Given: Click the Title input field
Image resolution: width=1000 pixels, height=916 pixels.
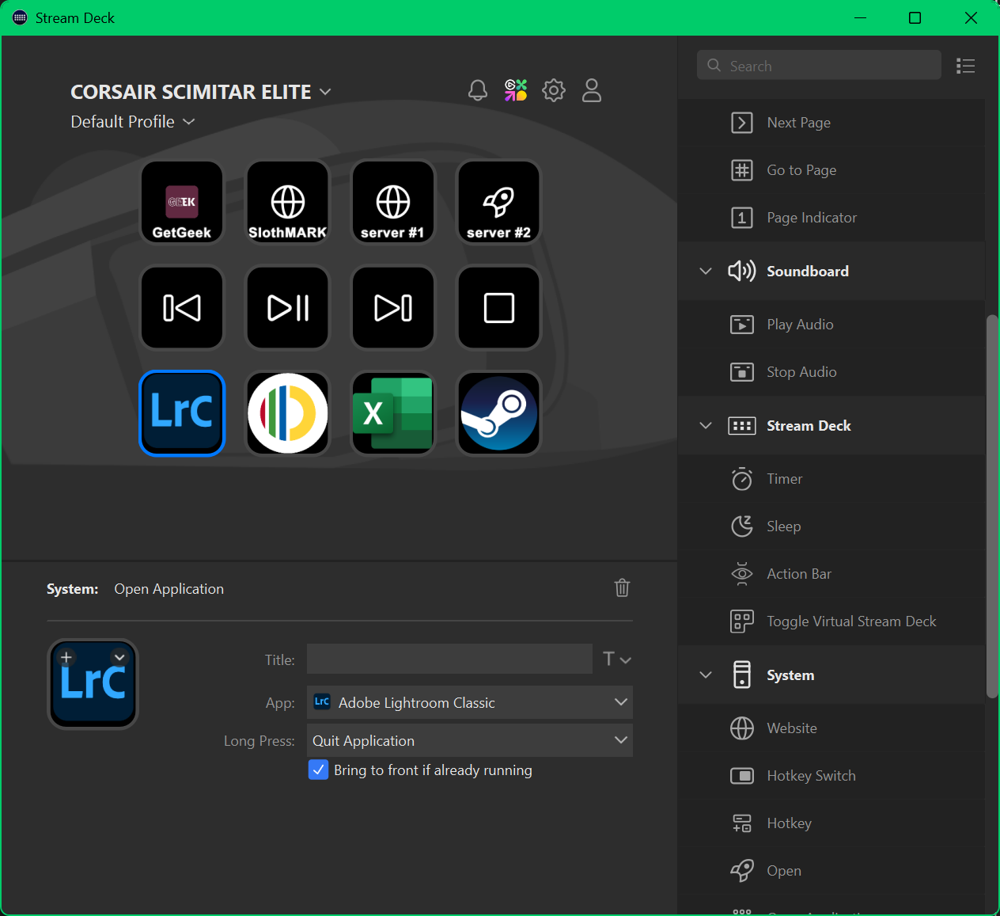Looking at the screenshot, I should pyautogui.click(x=449, y=659).
